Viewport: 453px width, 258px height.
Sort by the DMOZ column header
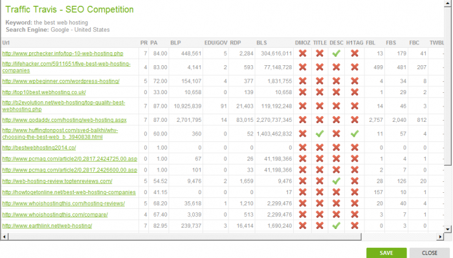coord(302,43)
